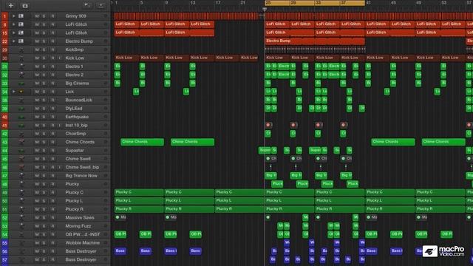Click the Wobble Machine track instrument icon
The height and width of the screenshot is (266, 473).
click(21, 243)
